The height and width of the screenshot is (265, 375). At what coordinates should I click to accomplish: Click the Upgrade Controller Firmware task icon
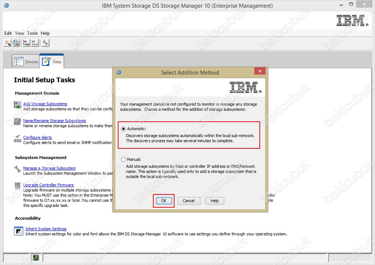[x=18, y=186]
